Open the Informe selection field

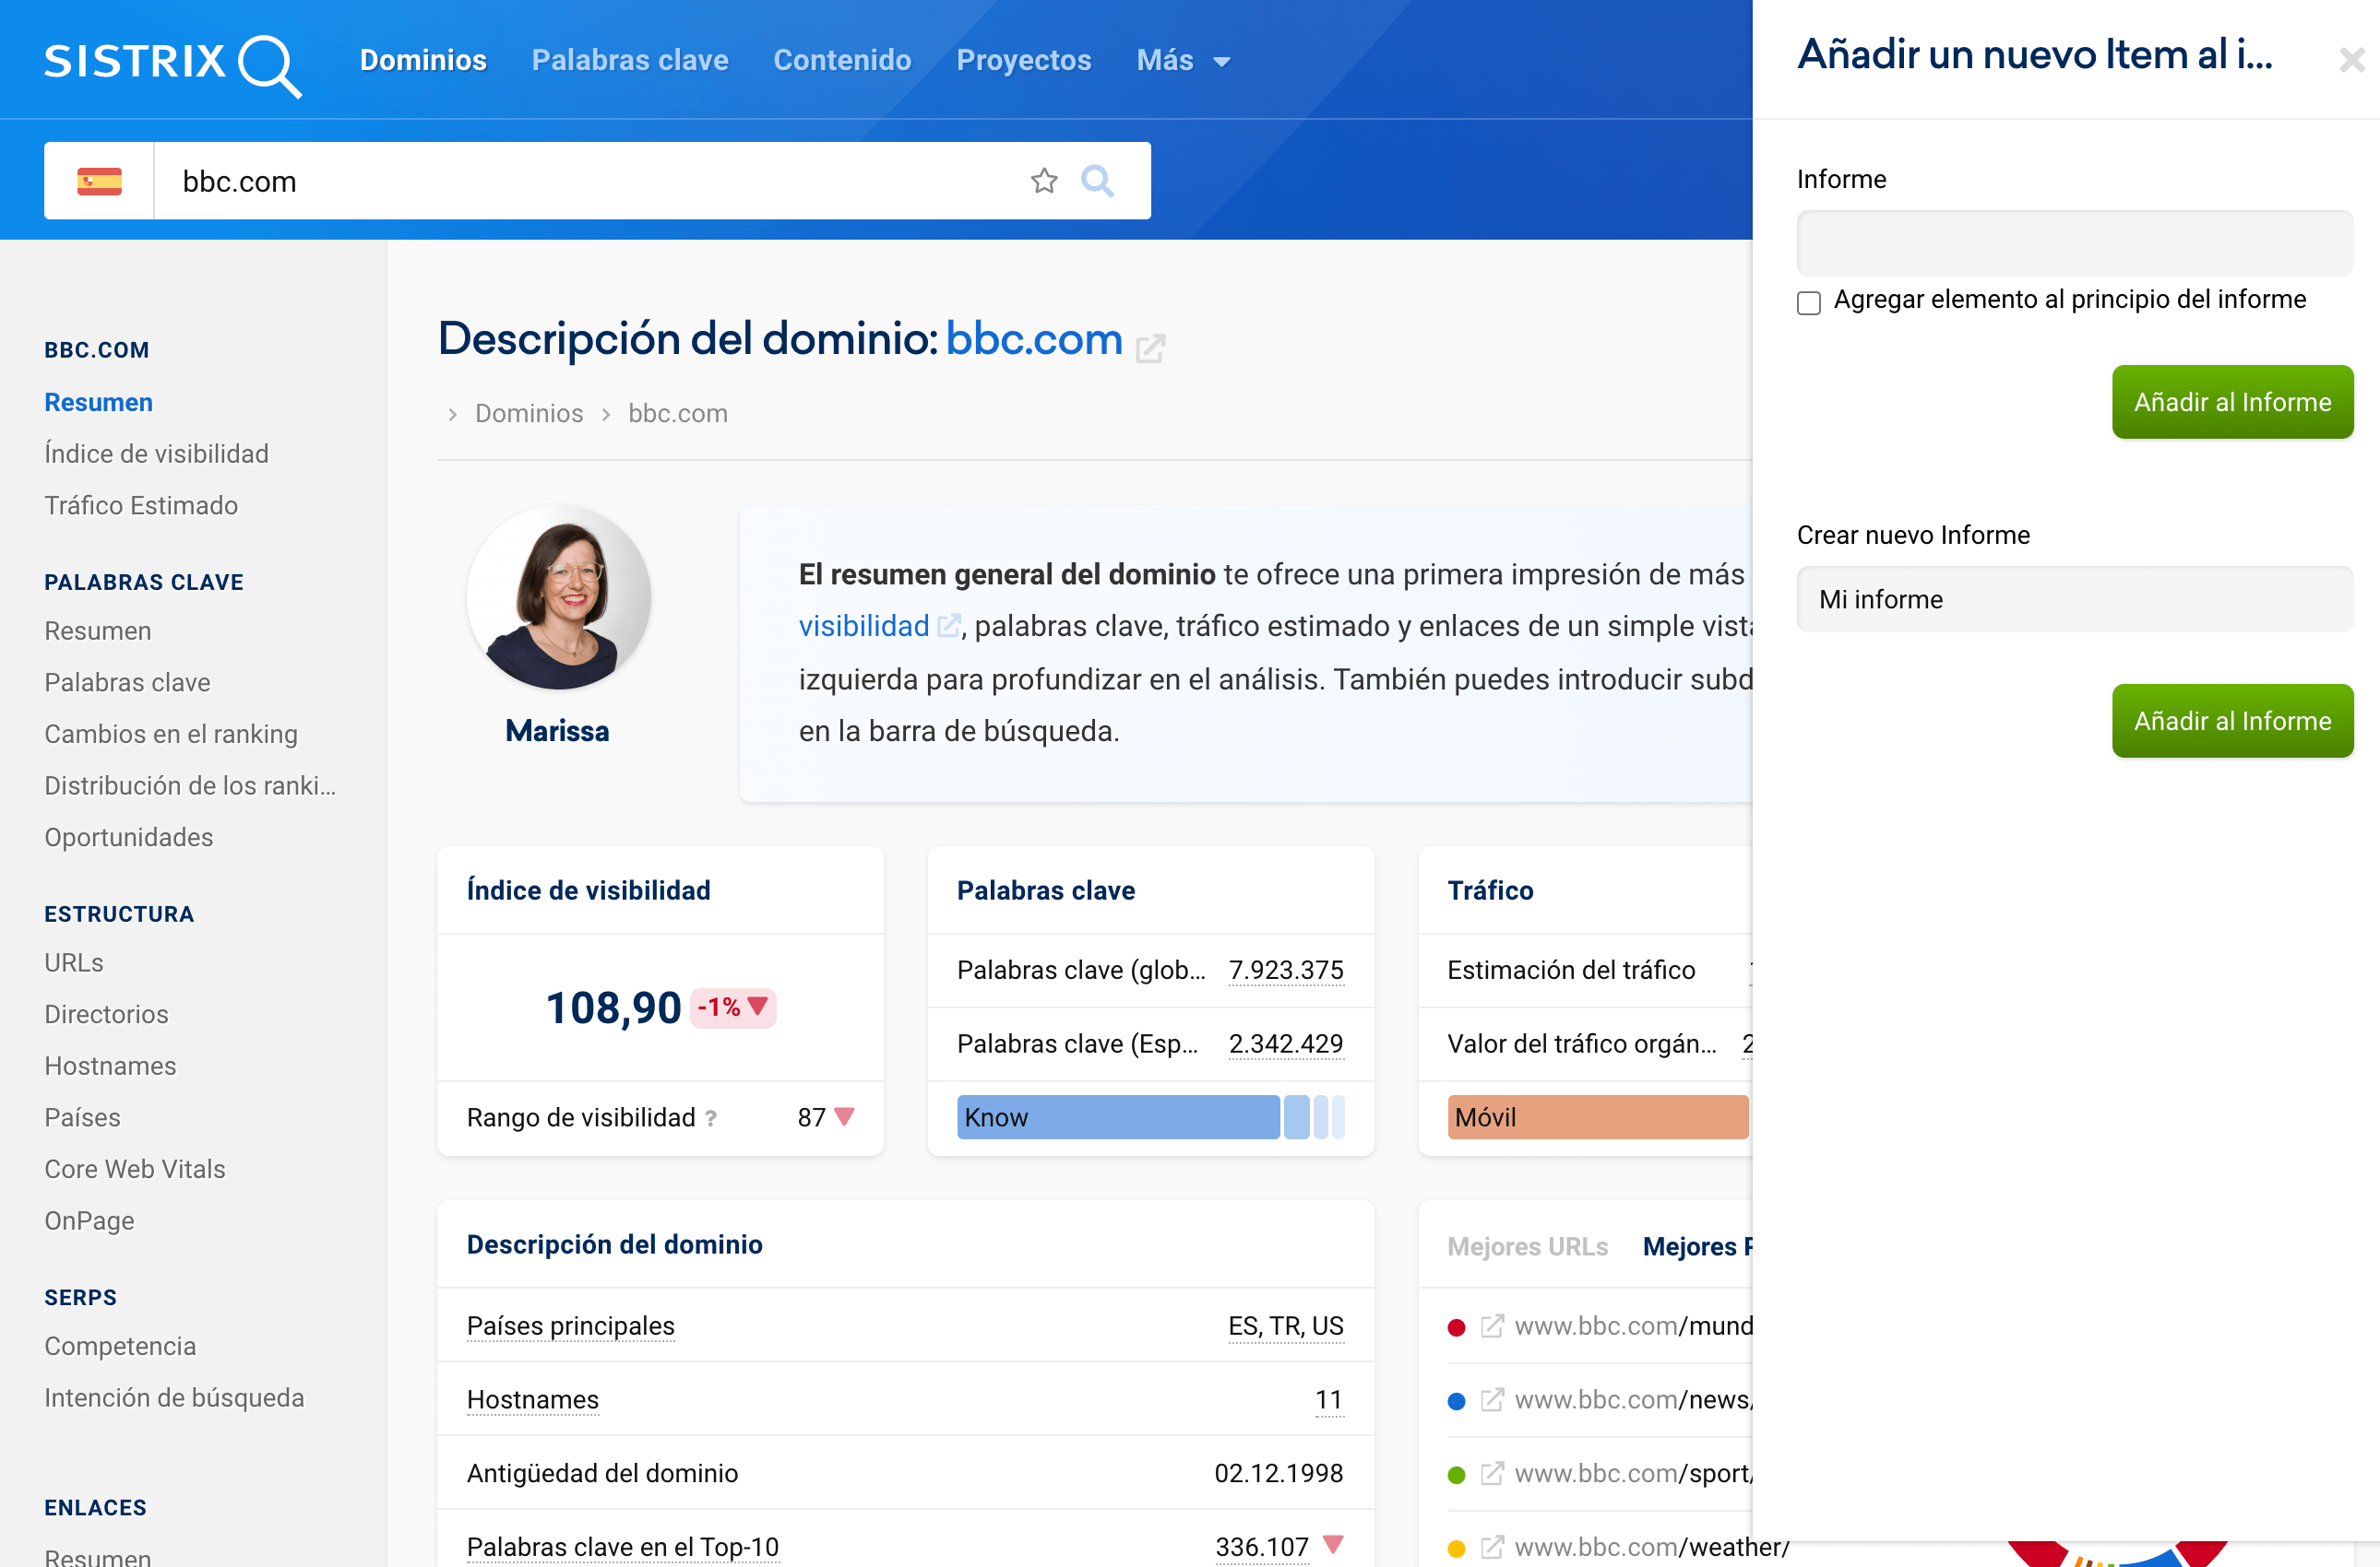click(2074, 242)
